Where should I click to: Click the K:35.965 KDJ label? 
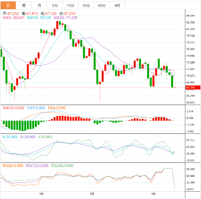click(x=10, y=137)
